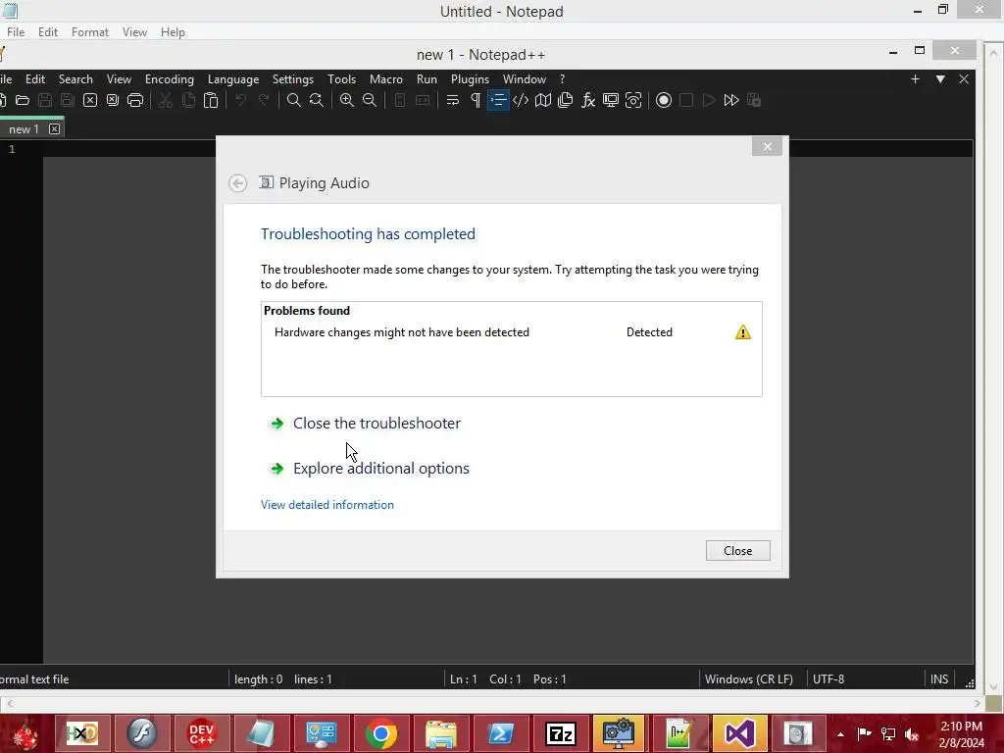Viewport: 1004px width, 753px height.
Task: Click the Find magnifier icon in Notepad++ toolbar
Action: [x=294, y=100]
